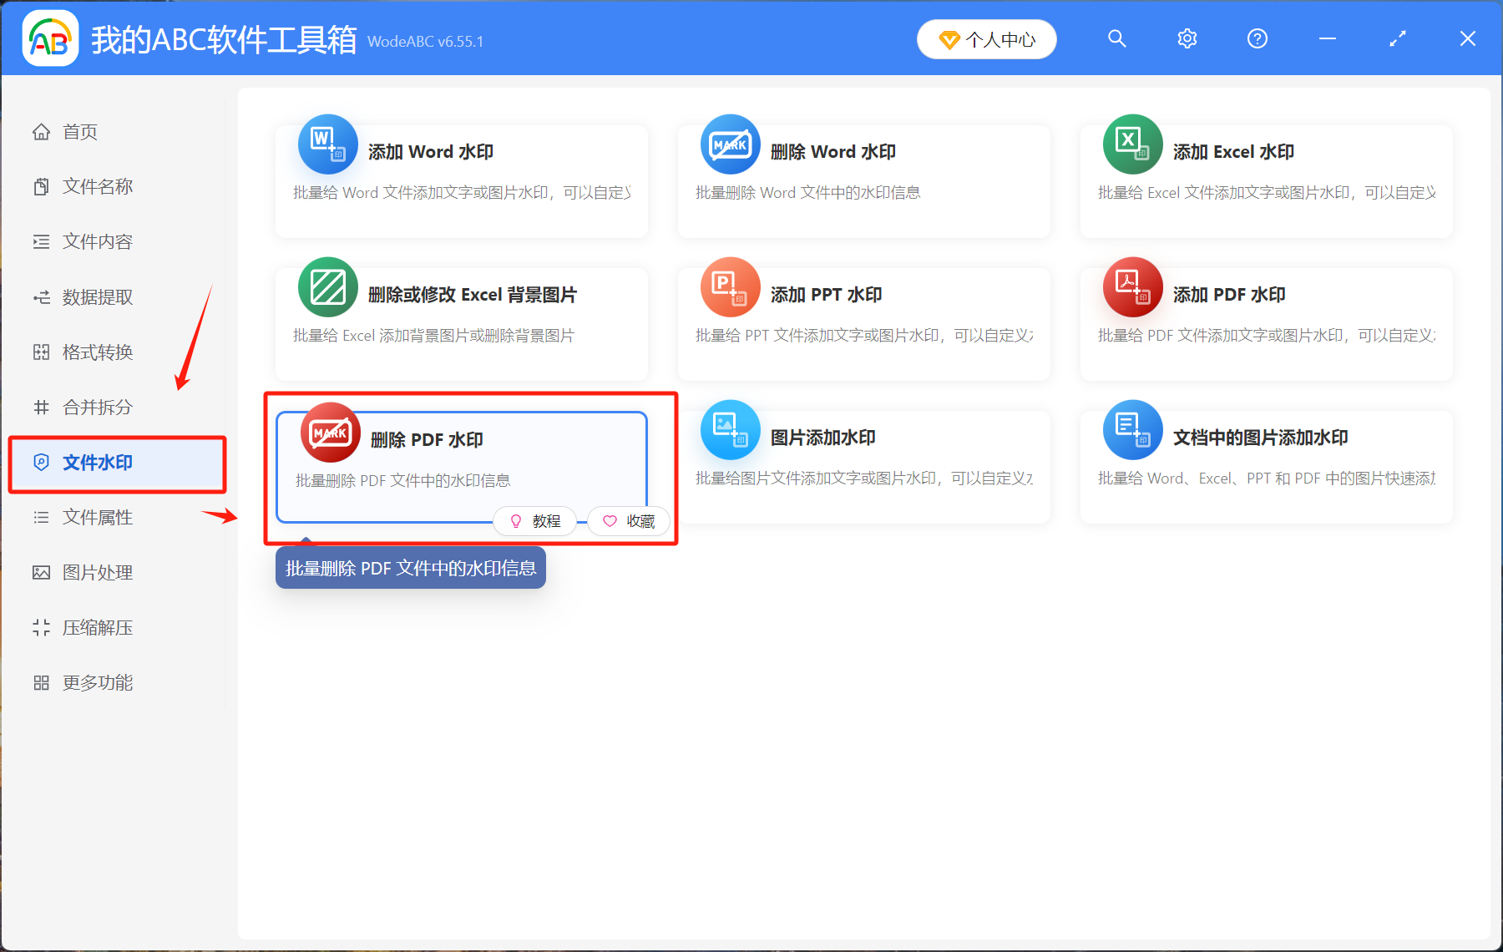Viewport: 1503px width, 952px height.
Task: Open the 删除 Word 水印 tool title
Action: point(833,152)
